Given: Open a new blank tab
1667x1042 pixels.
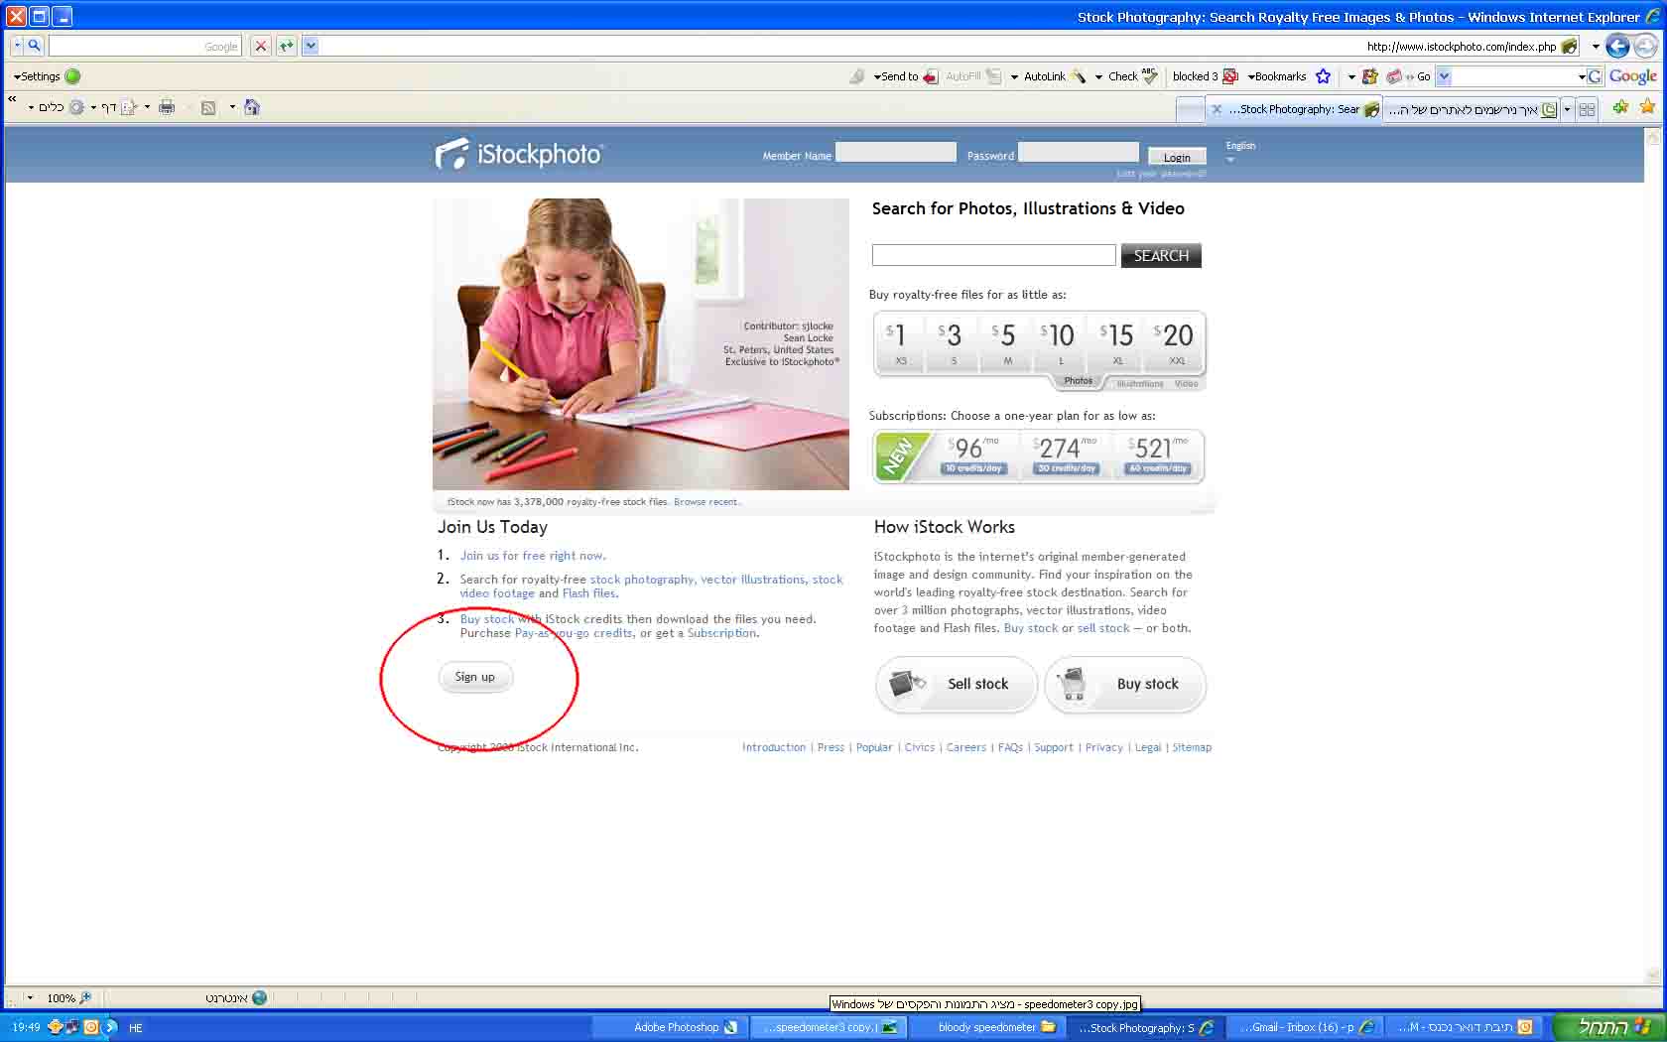Looking at the screenshot, I should [x=1189, y=109].
